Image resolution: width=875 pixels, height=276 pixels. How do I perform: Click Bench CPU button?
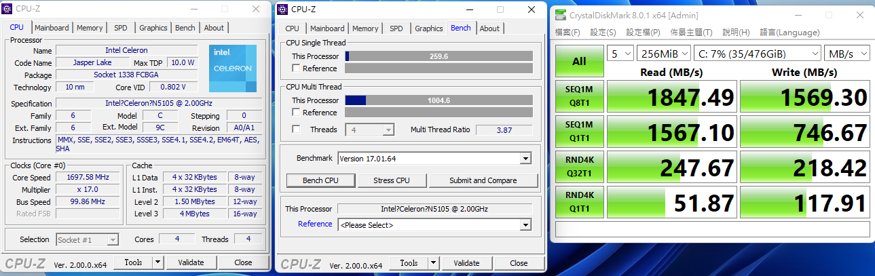click(320, 180)
